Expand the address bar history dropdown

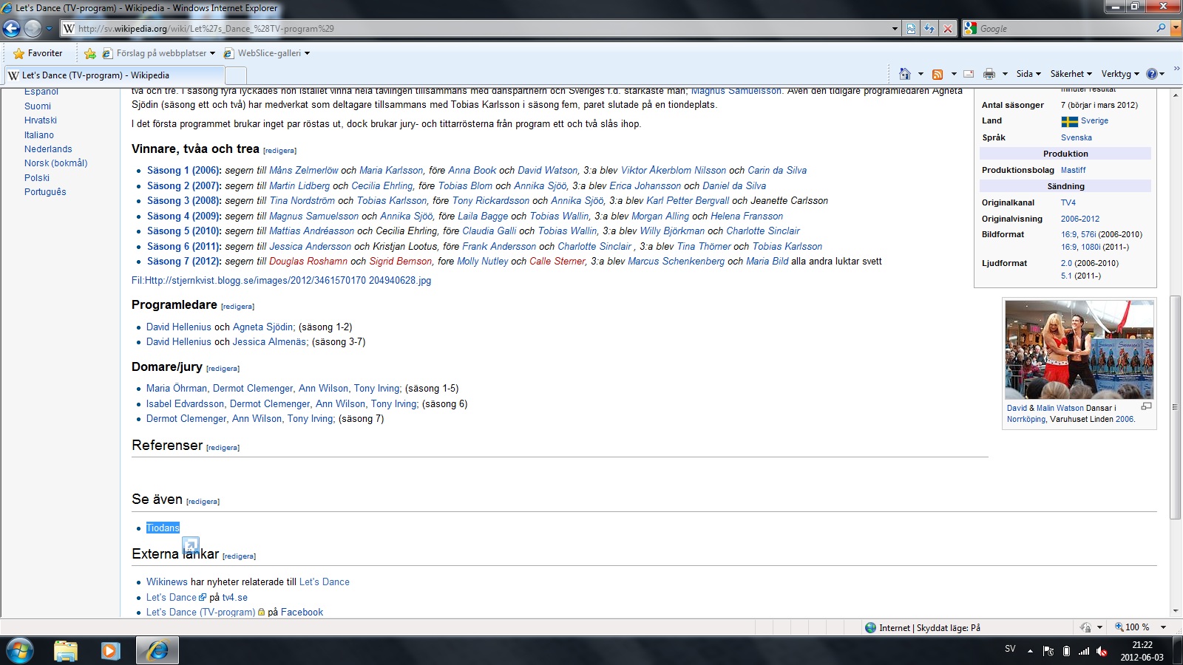coord(895,29)
